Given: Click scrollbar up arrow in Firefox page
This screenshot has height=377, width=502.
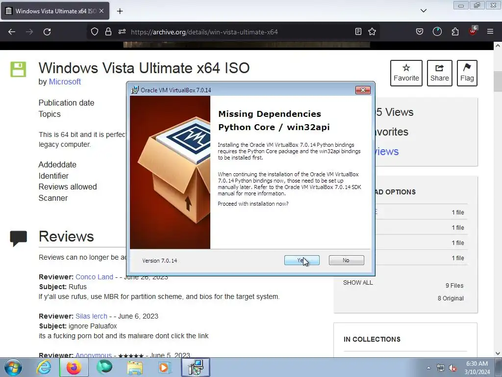Looking at the screenshot, I should point(498,46).
